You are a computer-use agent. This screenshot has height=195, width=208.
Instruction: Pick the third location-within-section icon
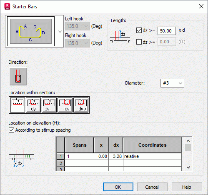coord(49,105)
